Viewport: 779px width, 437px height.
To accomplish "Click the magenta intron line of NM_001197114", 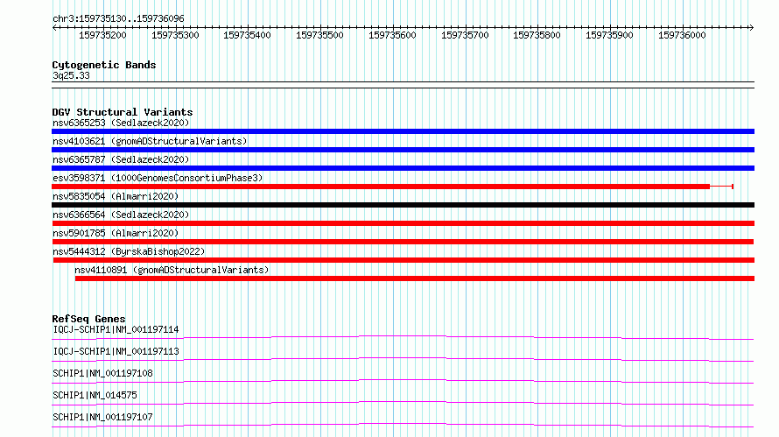I will [403, 337].
